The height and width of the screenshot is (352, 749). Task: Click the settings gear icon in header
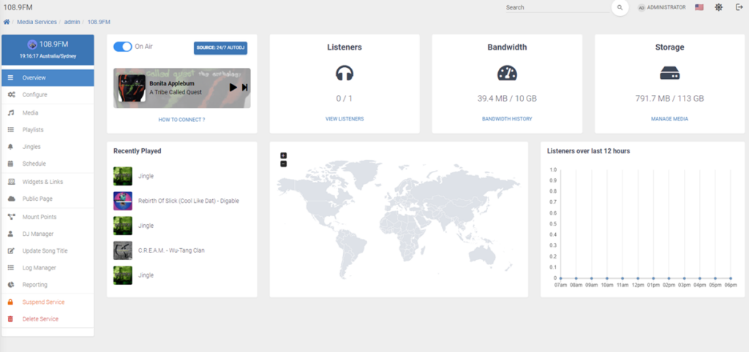[x=719, y=7]
